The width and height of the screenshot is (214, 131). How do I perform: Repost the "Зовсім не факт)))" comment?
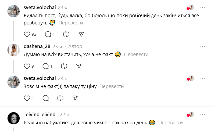60,98
